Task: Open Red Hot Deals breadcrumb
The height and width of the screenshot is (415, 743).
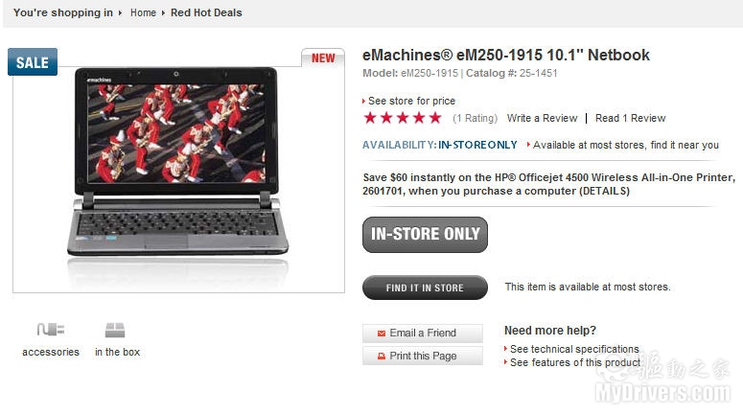Action: click(206, 12)
